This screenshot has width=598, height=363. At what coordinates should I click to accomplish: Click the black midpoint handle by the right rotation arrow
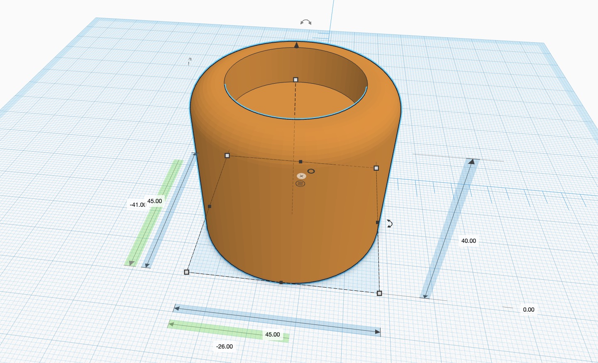(x=378, y=223)
